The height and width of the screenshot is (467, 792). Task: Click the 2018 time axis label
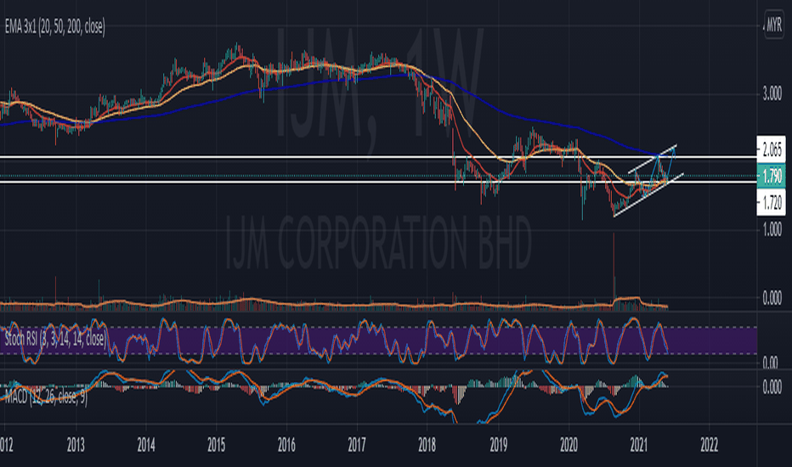tap(427, 445)
